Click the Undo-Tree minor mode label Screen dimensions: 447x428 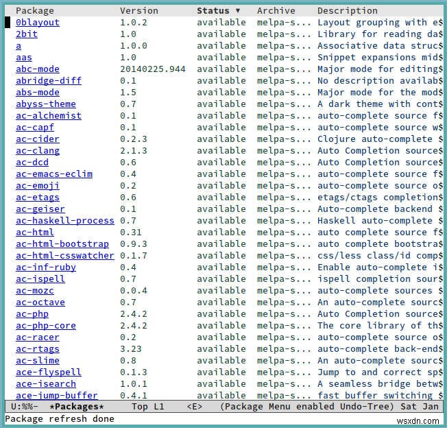click(x=367, y=407)
